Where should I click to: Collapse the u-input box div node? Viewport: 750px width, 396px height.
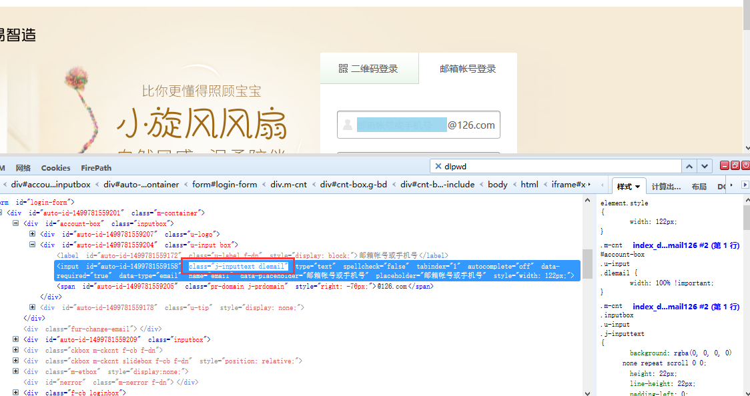[x=32, y=245]
